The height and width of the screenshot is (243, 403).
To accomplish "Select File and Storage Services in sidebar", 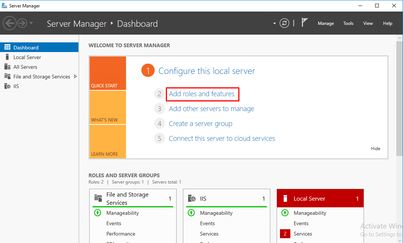I will [x=39, y=77].
